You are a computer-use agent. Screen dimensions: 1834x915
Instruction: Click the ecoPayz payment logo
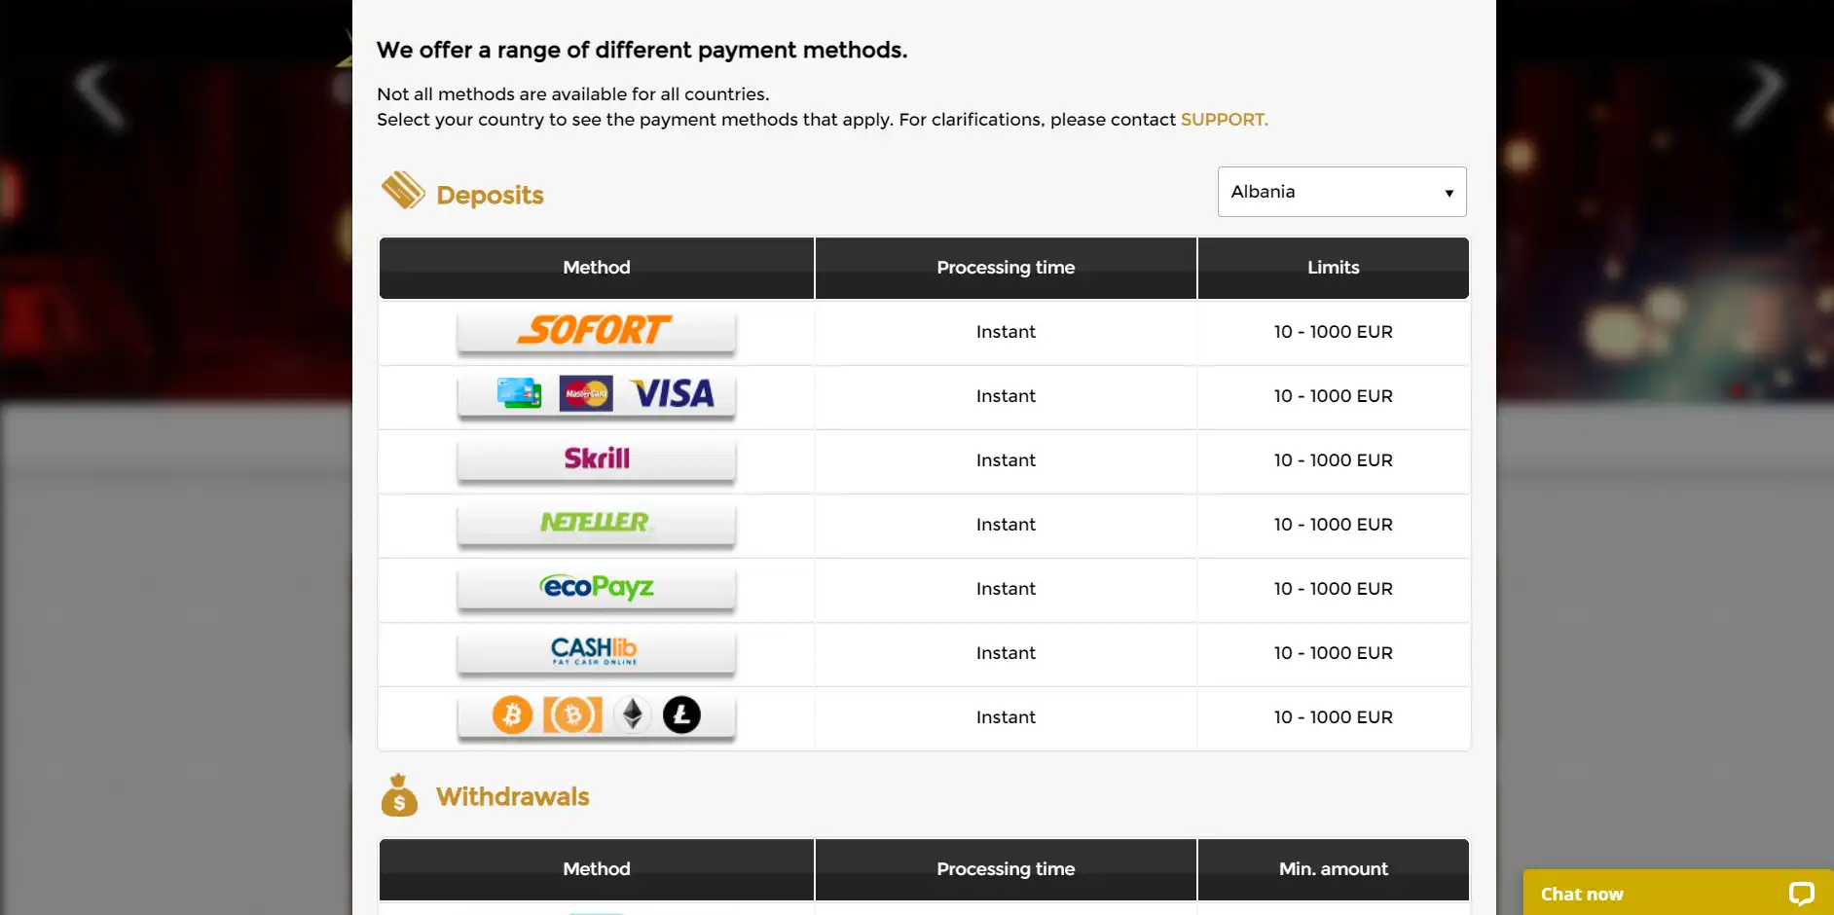597,587
